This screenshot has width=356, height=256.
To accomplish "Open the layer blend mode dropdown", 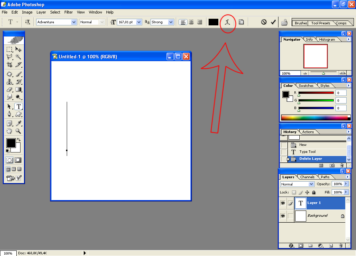I will tap(311, 184).
